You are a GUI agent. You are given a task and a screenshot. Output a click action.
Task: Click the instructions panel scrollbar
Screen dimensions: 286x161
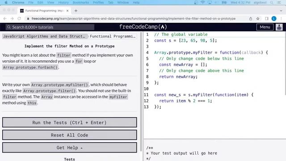point(141,92)
